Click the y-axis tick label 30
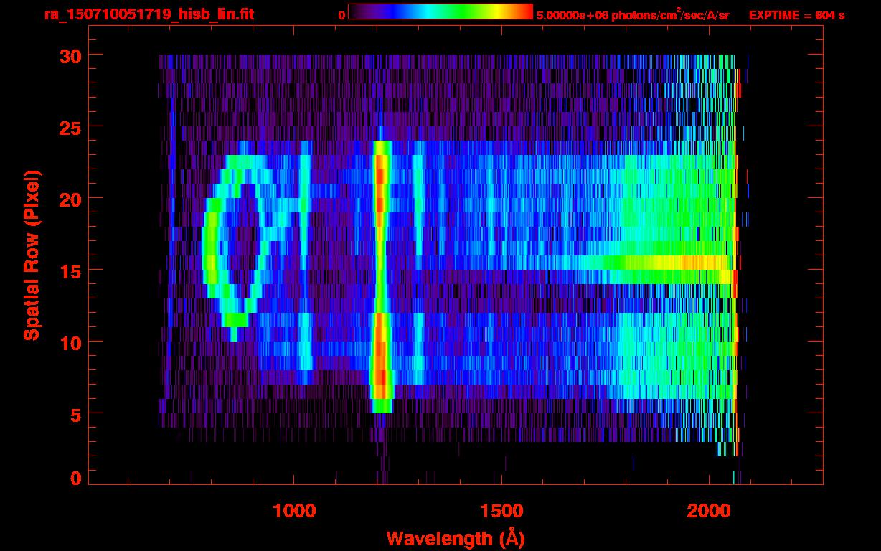 click(70, 55)
